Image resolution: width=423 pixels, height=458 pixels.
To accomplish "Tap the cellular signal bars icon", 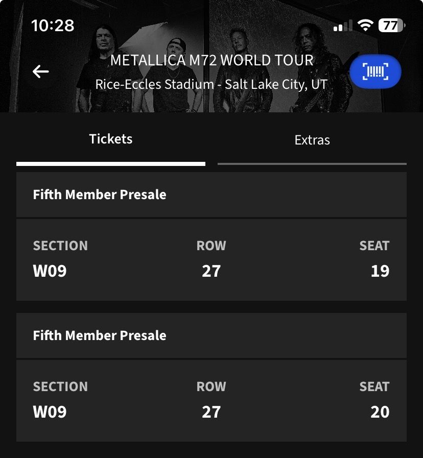I will point(343,26).
